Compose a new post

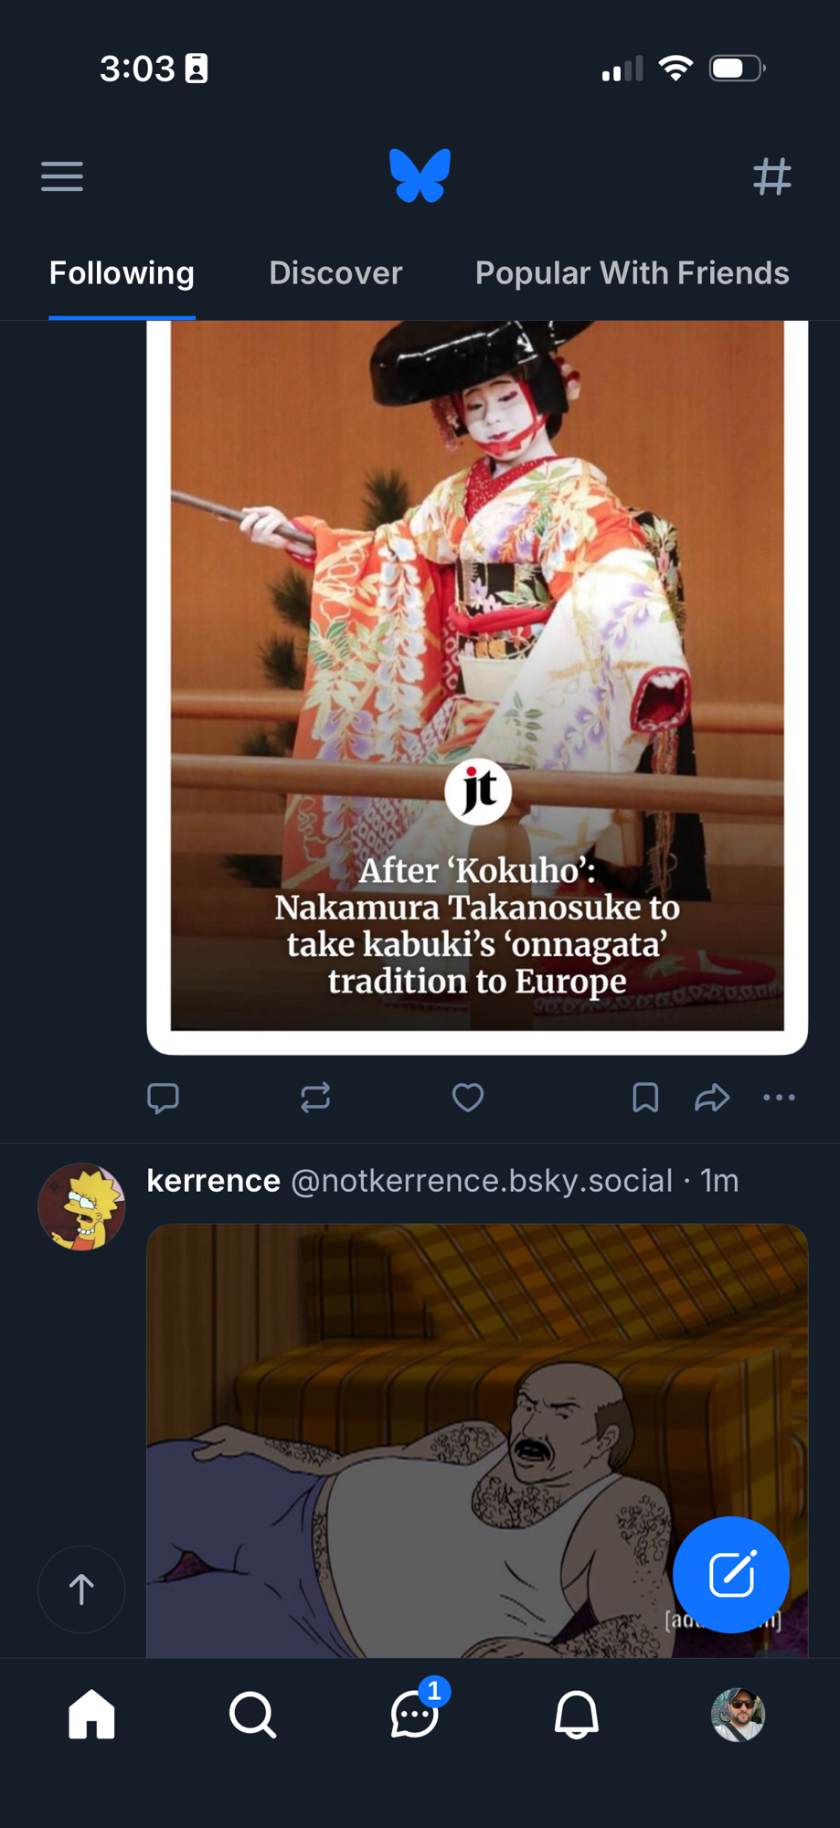(x=731, y=1574)
